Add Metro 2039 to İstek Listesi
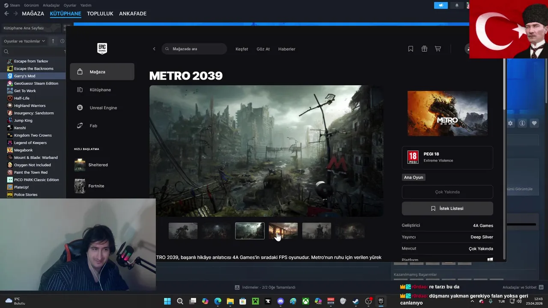 [447, 208]
